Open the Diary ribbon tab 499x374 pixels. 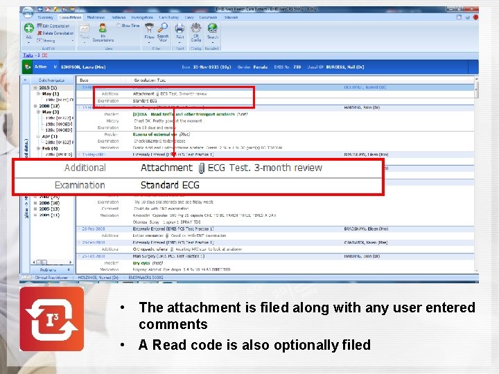coord(189,17)
